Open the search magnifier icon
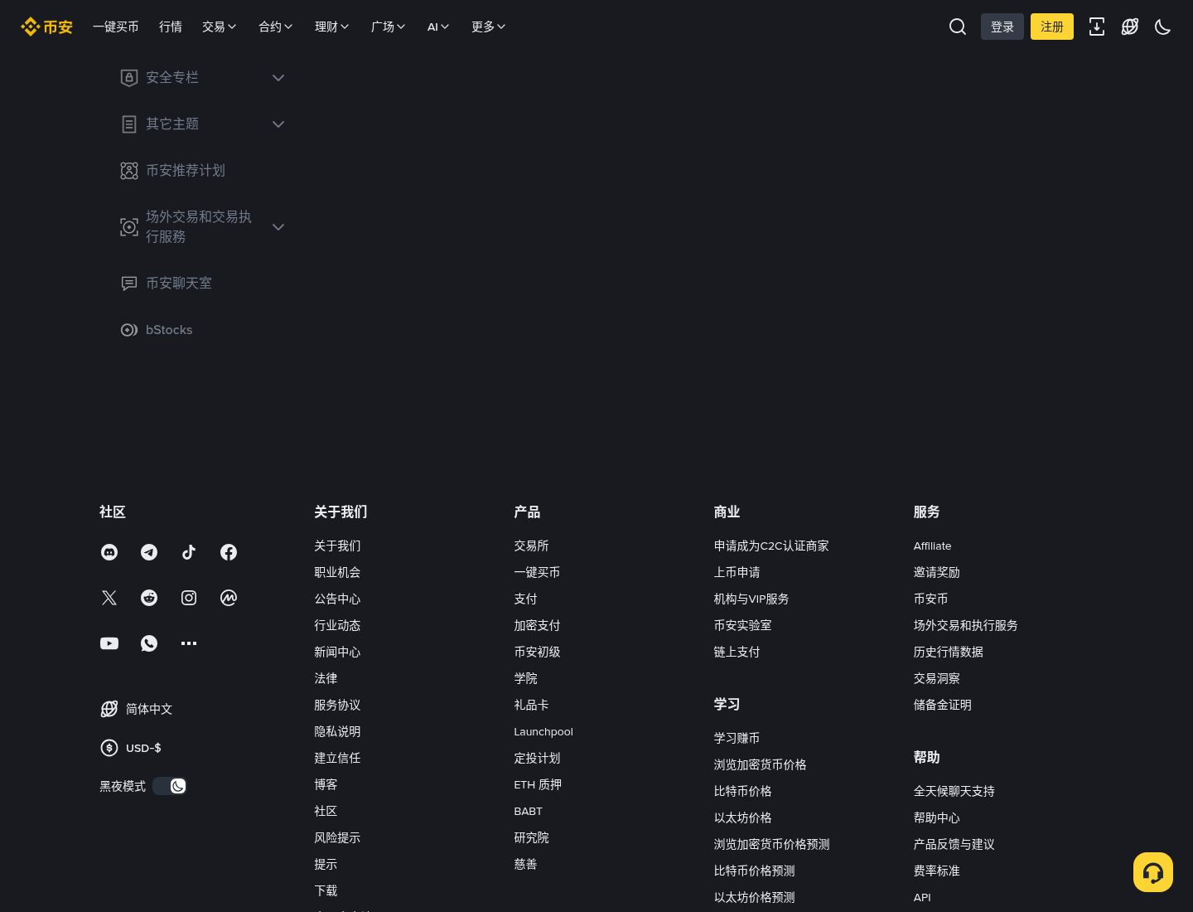 (x=958, y=27)
